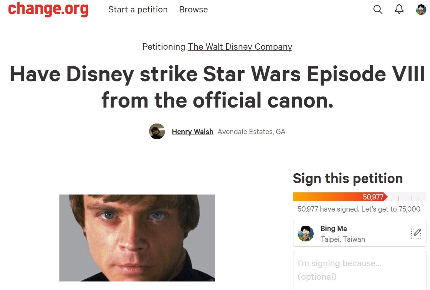Open the Browse menu item
430x290 pixels.
point(193,10)
